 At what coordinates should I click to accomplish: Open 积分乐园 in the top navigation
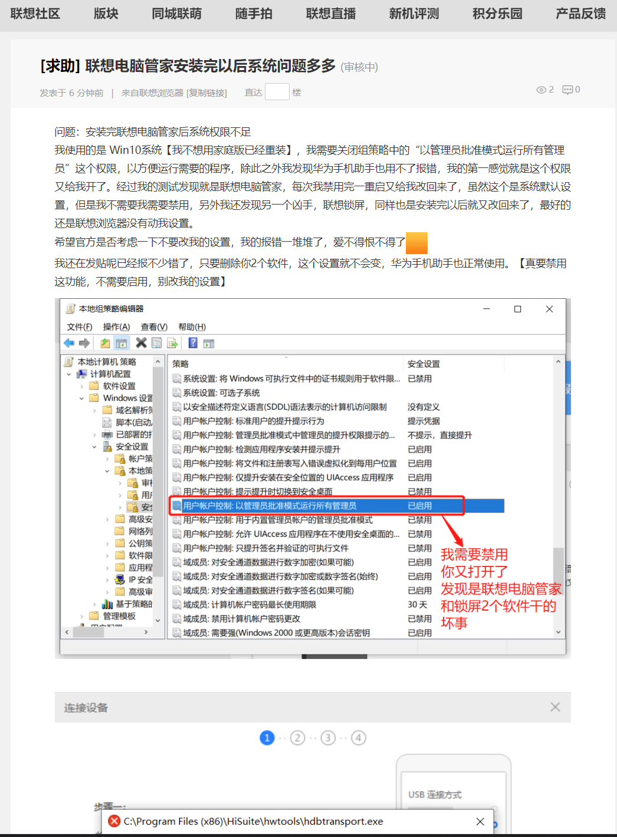[x=497, y=14]
